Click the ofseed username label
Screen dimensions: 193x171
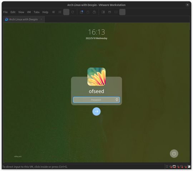click(x=96, y=91)
